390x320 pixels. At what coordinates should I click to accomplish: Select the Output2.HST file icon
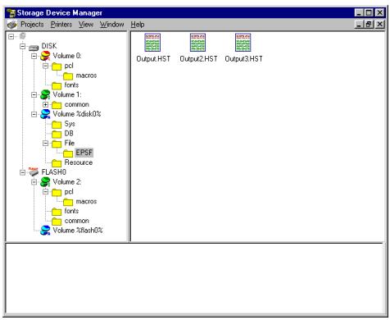tap(197, 43)
